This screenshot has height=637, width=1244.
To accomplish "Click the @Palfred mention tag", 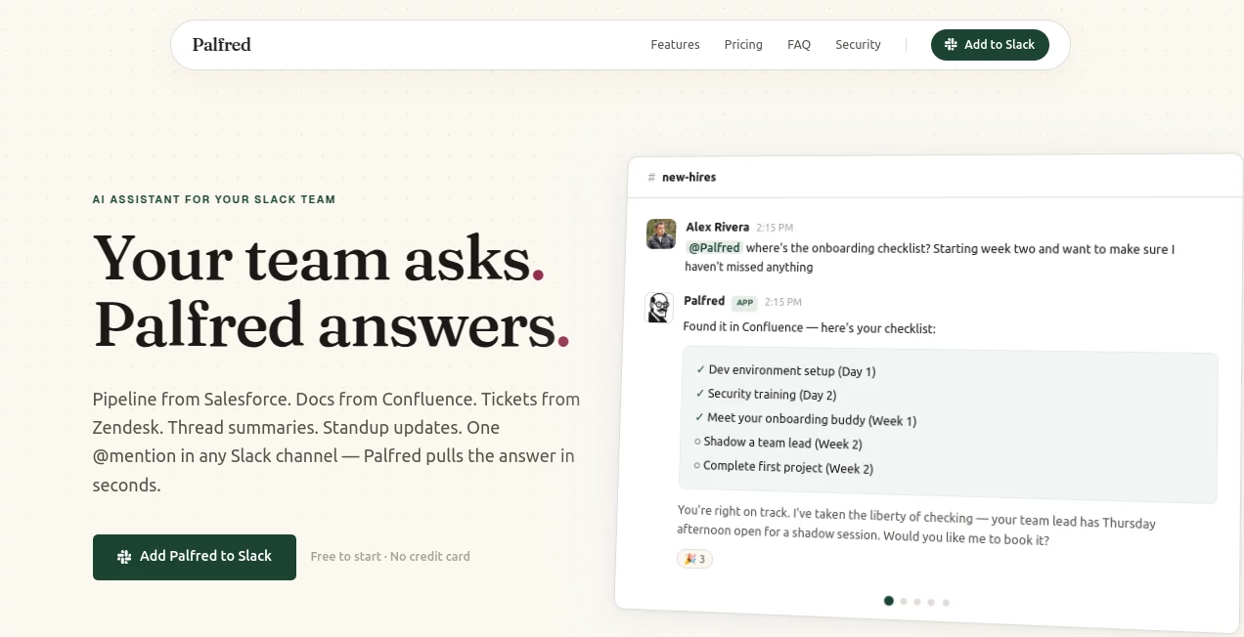I will click(714, 248).
